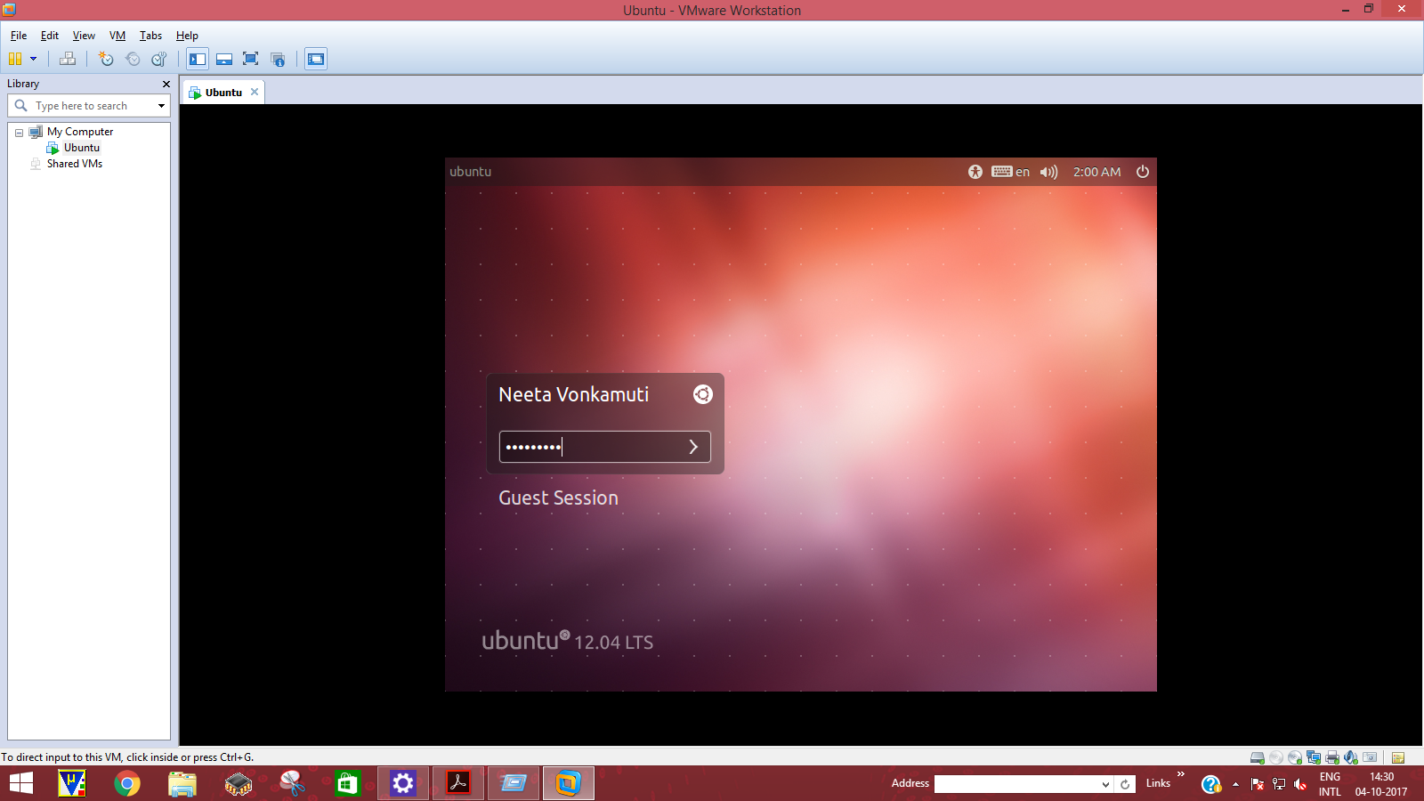Enter full screen mode from toolbar
The width and height of the screenshot is (1424, 801).
(251, 59)
